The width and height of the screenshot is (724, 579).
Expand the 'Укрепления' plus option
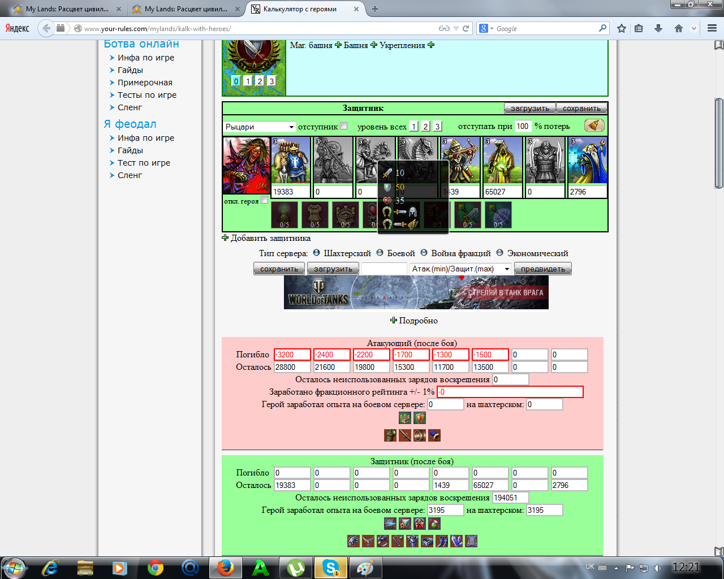tap(431, 45)
